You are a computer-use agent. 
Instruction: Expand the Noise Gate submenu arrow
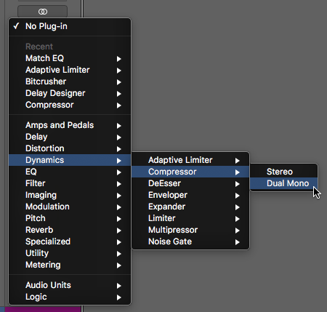(x=237, y=242)
